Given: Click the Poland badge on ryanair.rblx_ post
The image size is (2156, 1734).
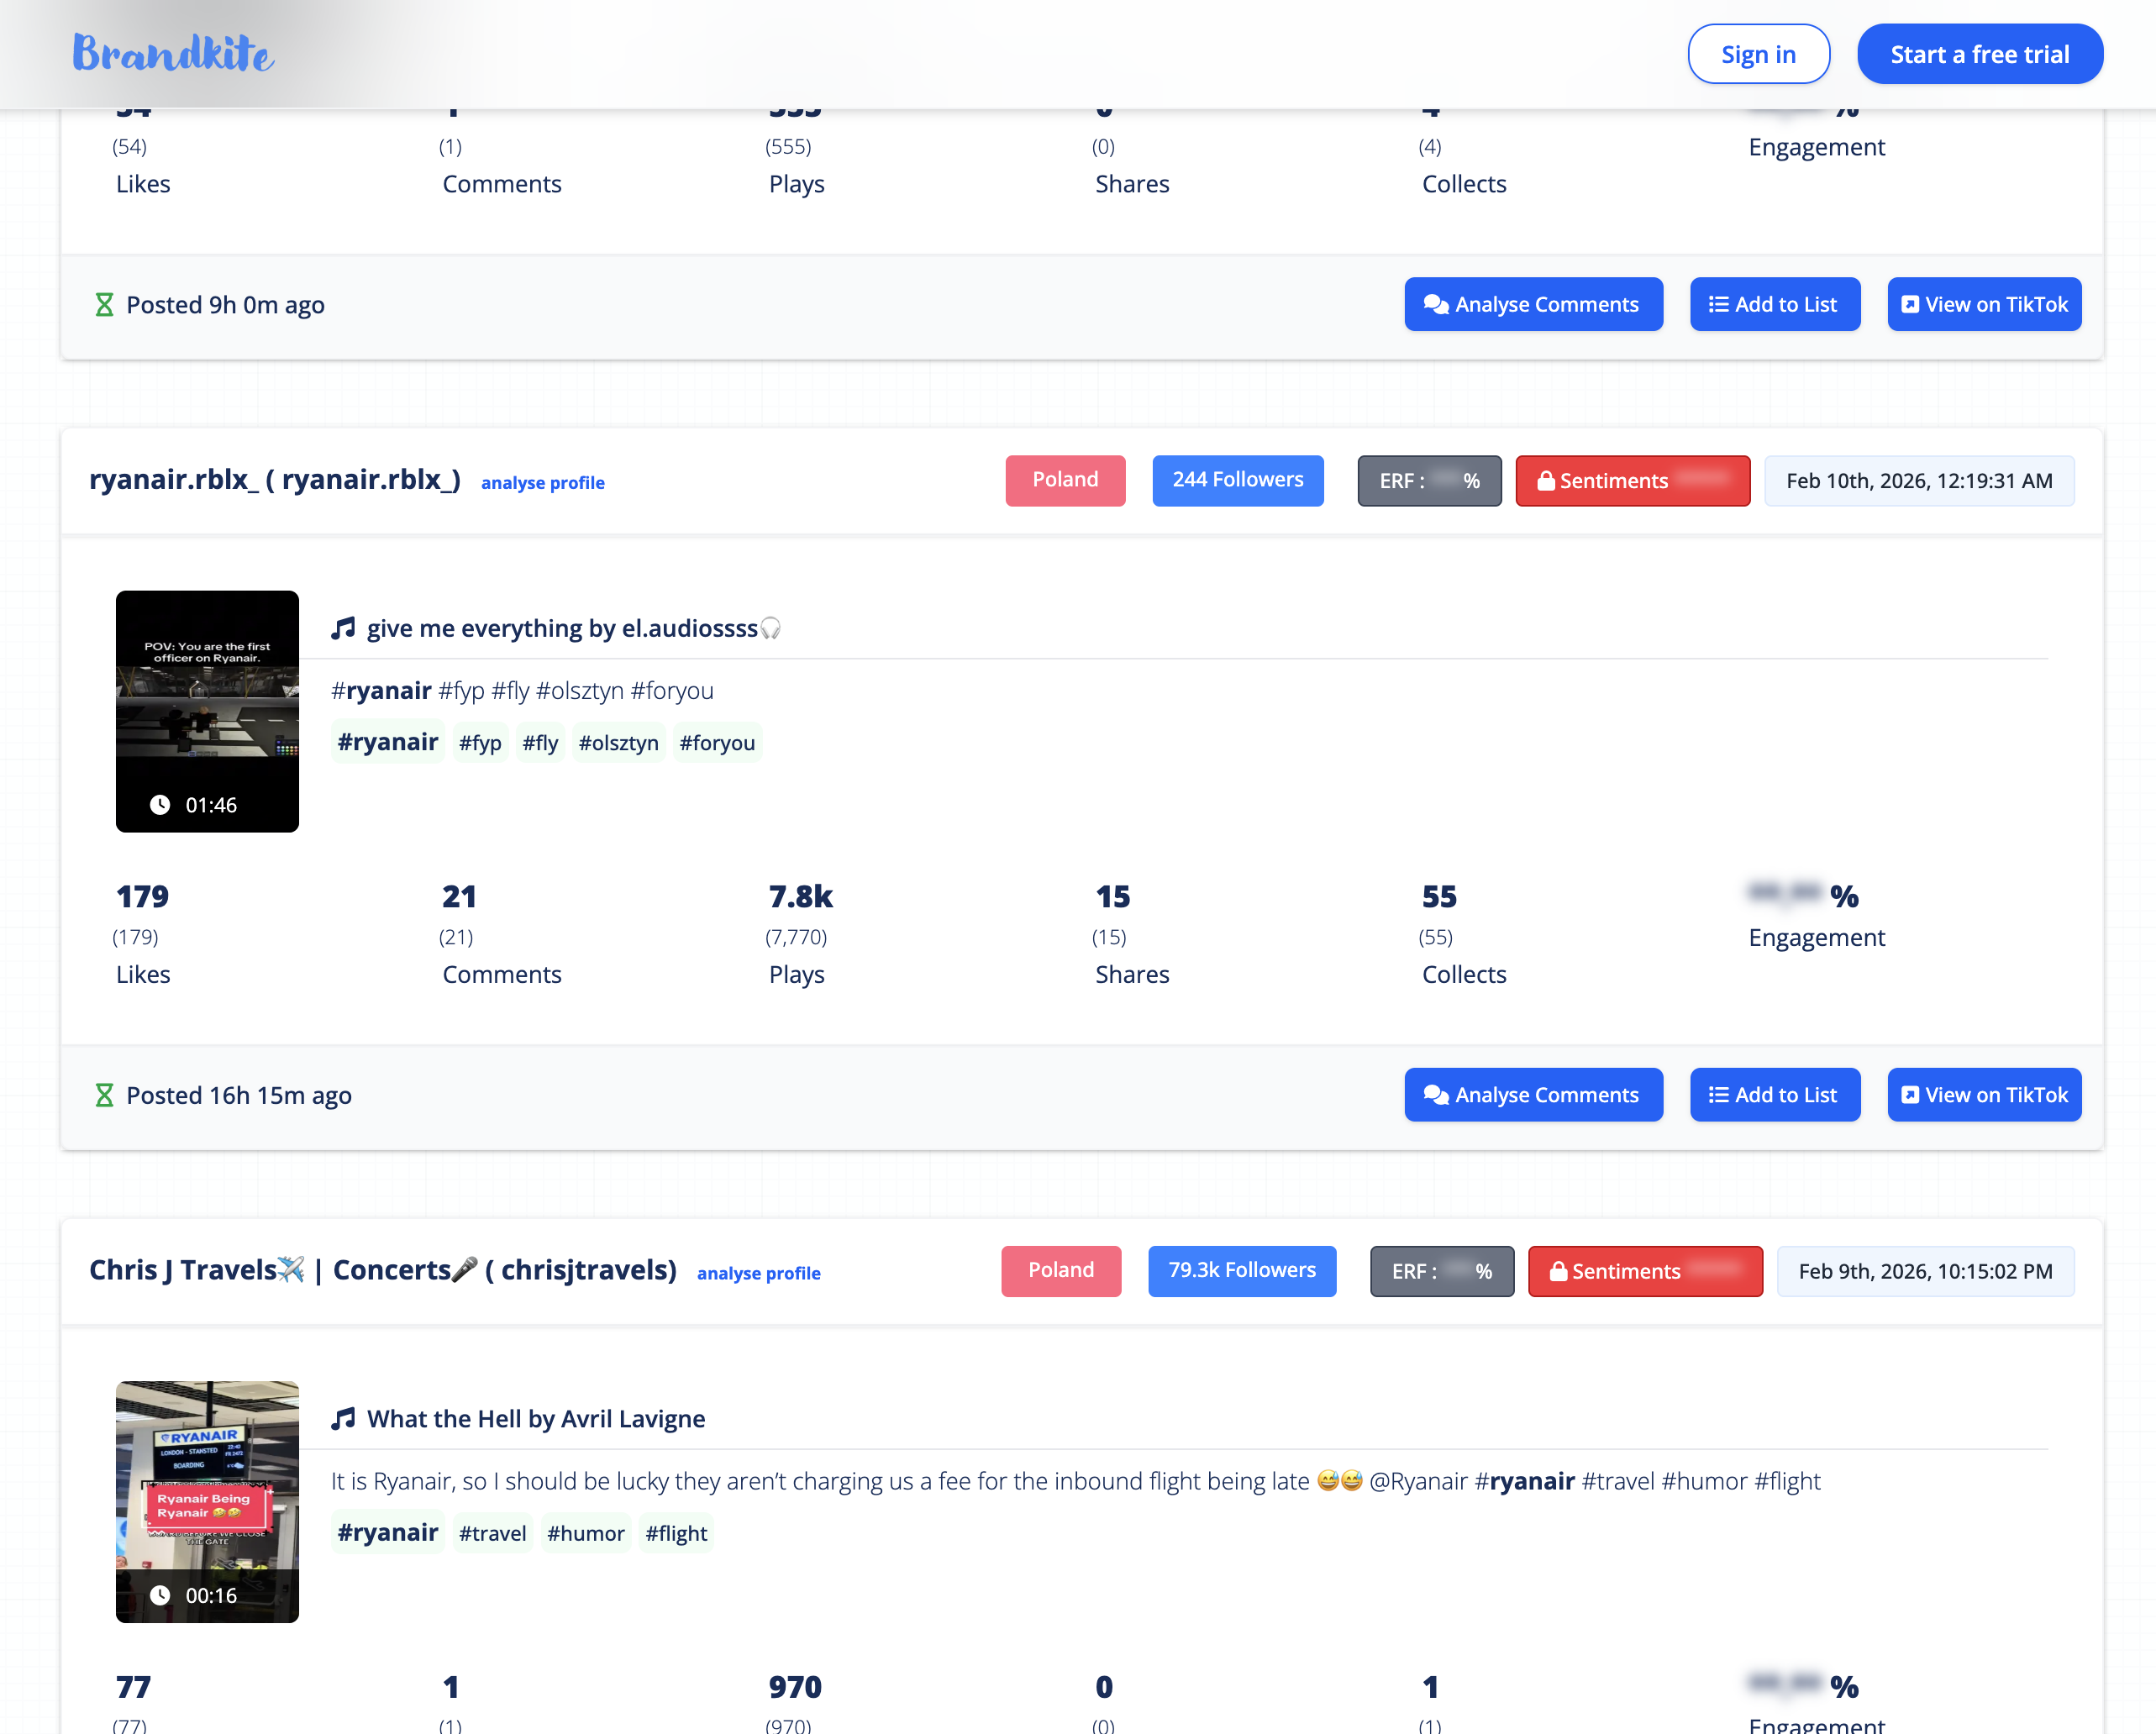Looking at the screenshot, I should (x=1065, y=481).
